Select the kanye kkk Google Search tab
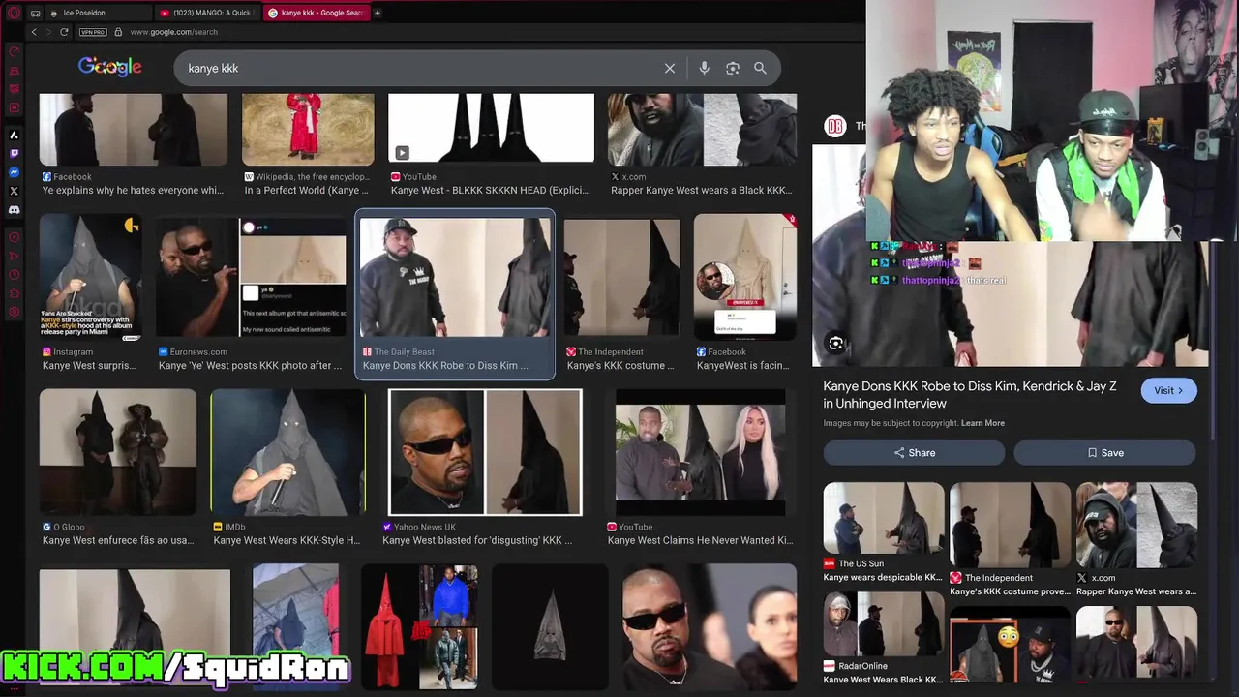This screenshot has width=1239, height=697. click(315, 13)
